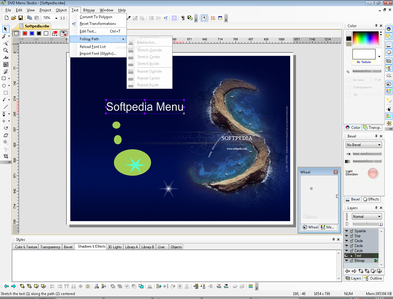Image resolution: width=393 pixels, height=299 pixels.
Task: Click the colored grid icon on right strip
Action: [389, 91]
